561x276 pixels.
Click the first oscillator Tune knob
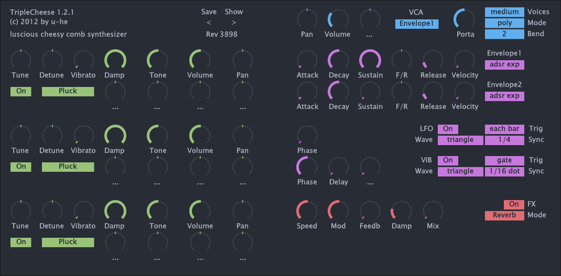(21, 59)
